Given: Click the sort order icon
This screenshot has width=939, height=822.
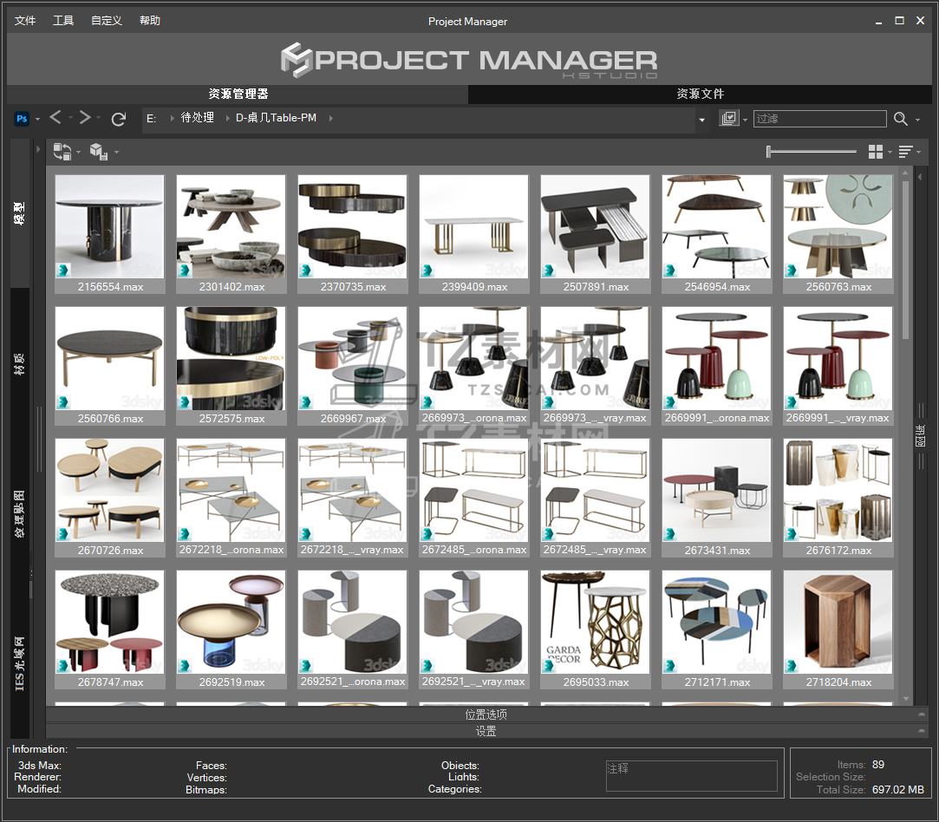Looking at the screenshot, I should 905,153.
